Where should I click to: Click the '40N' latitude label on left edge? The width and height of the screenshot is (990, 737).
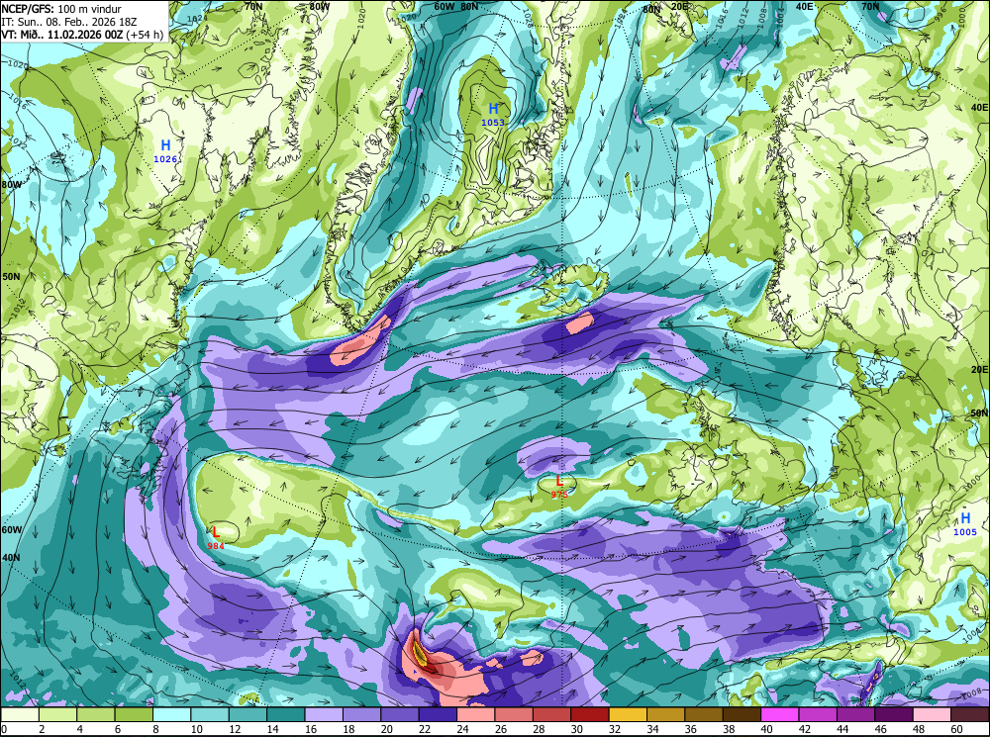(11, 558)
